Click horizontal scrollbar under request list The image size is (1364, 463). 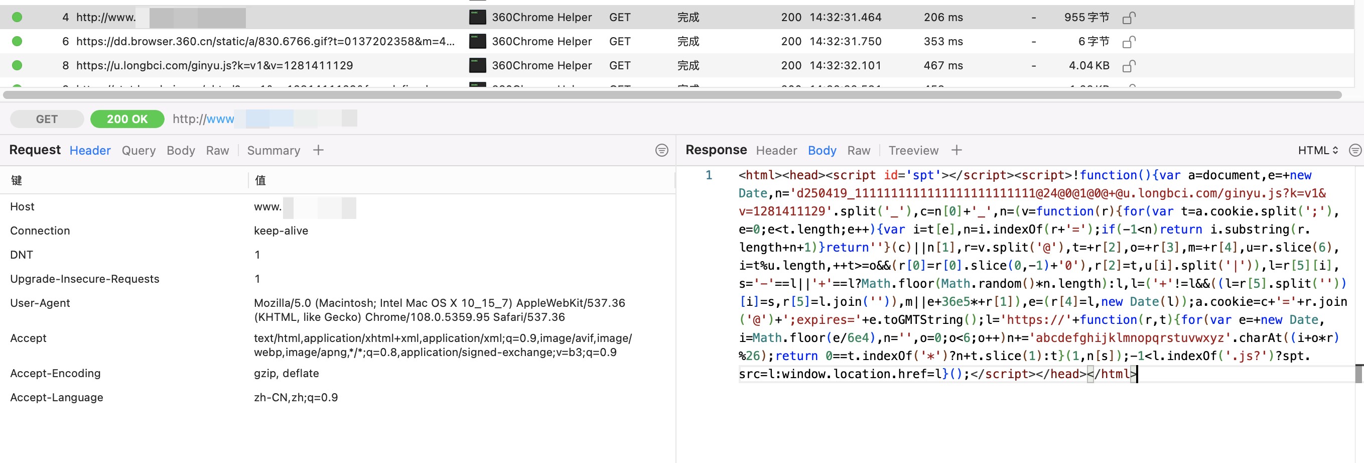tap(672, 95)
